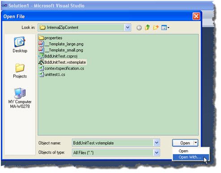This screenshot has height=173, width=221.
Task: Choose Open from the dropdown menu
Action: click(x=191, y=151)
